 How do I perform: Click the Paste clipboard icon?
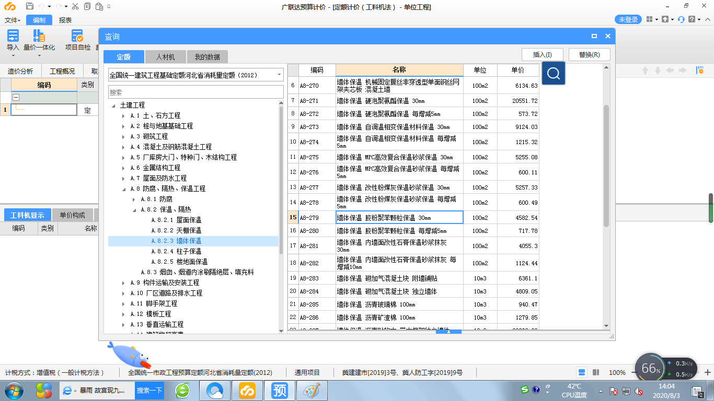[99, 7]
